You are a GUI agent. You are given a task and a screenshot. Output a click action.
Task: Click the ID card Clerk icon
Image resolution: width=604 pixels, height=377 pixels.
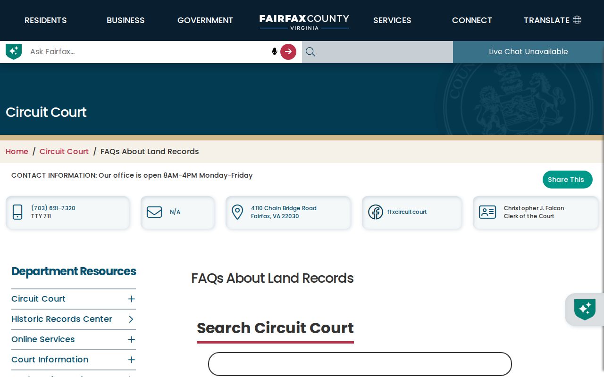(487, 212)
